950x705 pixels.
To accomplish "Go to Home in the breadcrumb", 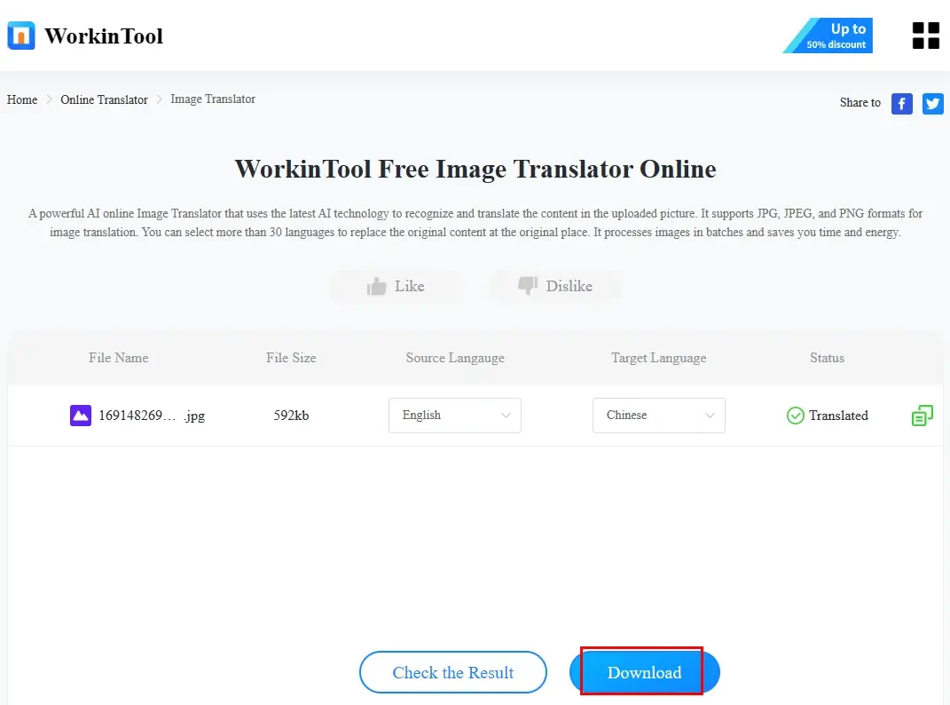I will [22, 99].
